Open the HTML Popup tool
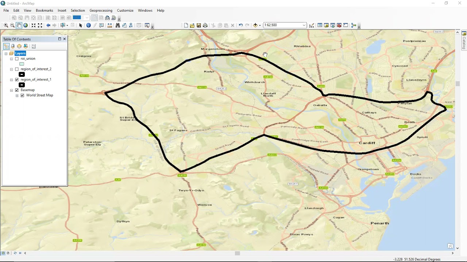This screenshot has width=467, height=262. pos(101,25)
